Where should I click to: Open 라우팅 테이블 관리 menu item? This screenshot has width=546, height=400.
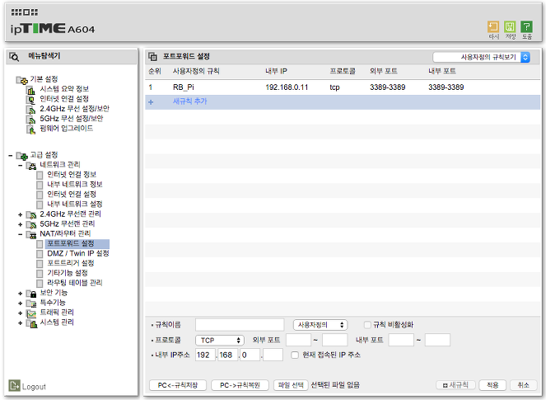coord(75,283)
